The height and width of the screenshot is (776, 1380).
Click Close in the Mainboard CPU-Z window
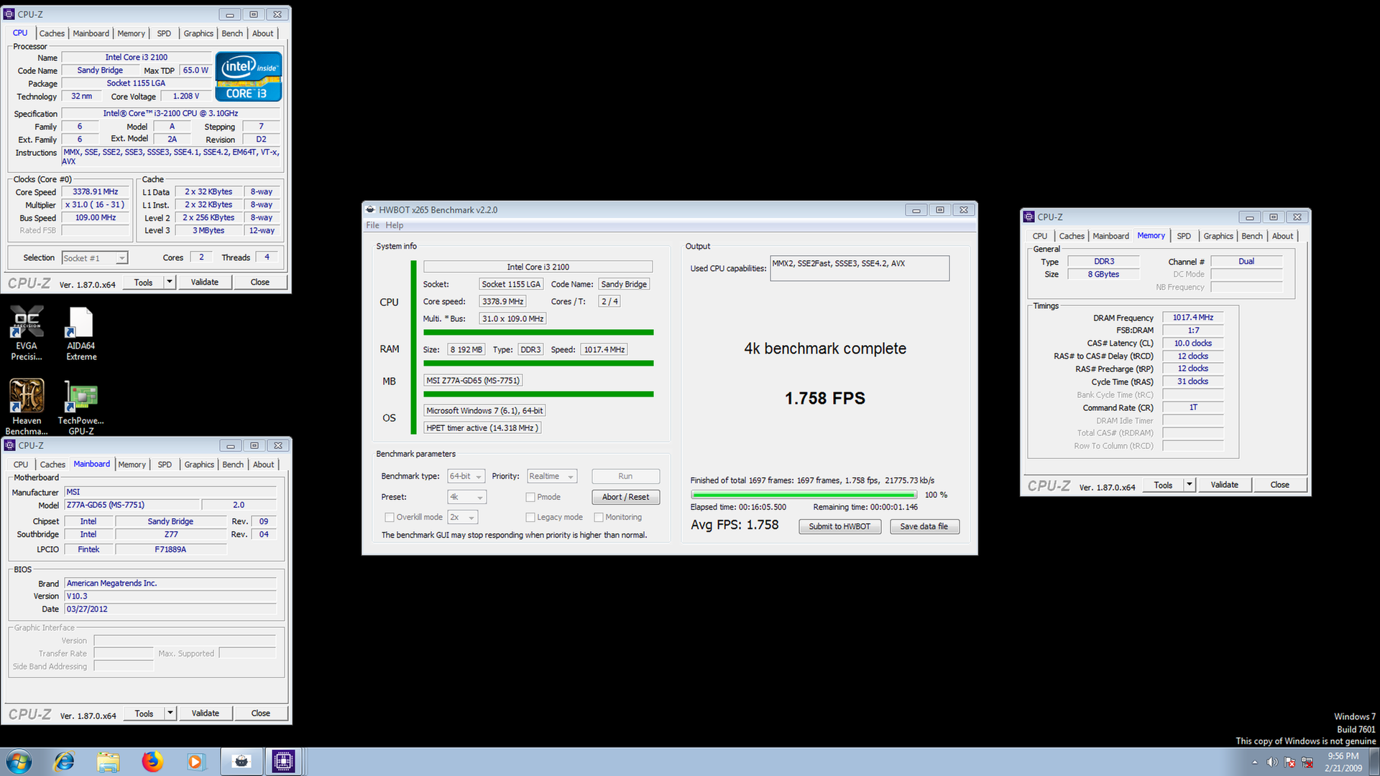click(x=261, y=713)
